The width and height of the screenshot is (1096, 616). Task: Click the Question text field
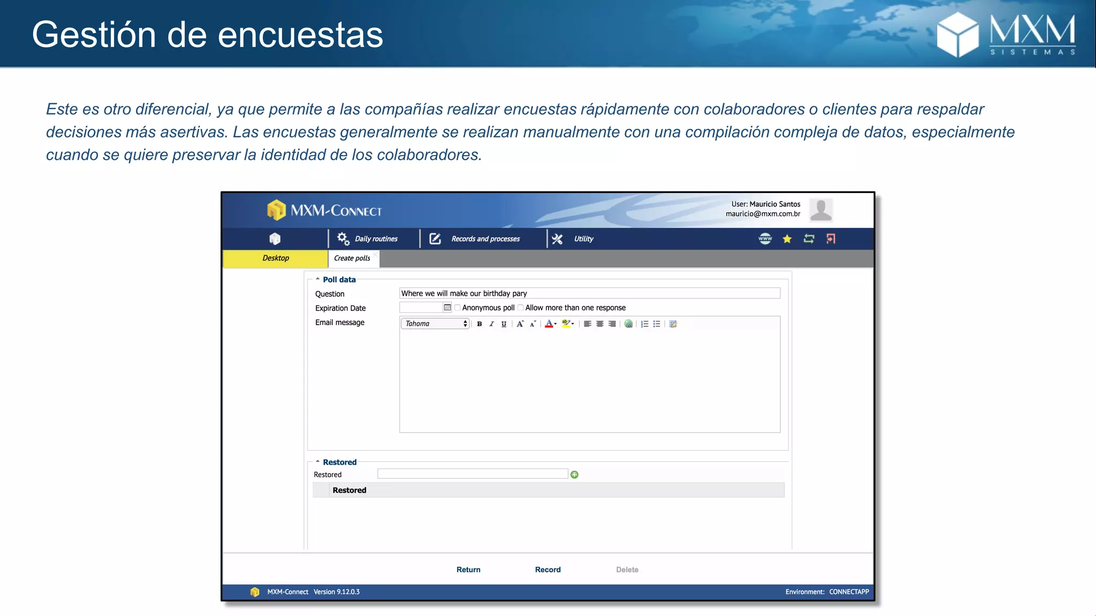[590, 294]
